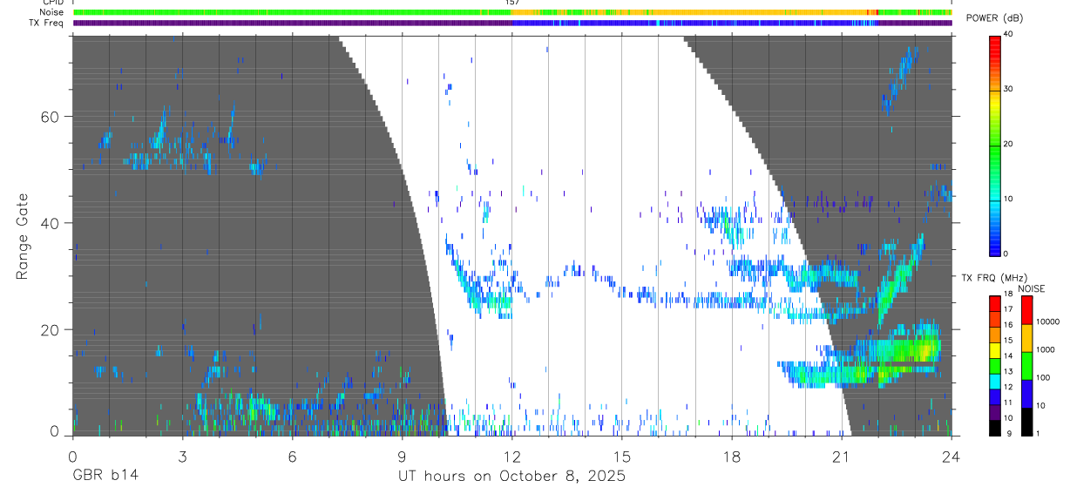Click the orange NOISE swatch between 1000 and 10000
The height and width of the screenshot is (494, 1070).
(1026, 337)
